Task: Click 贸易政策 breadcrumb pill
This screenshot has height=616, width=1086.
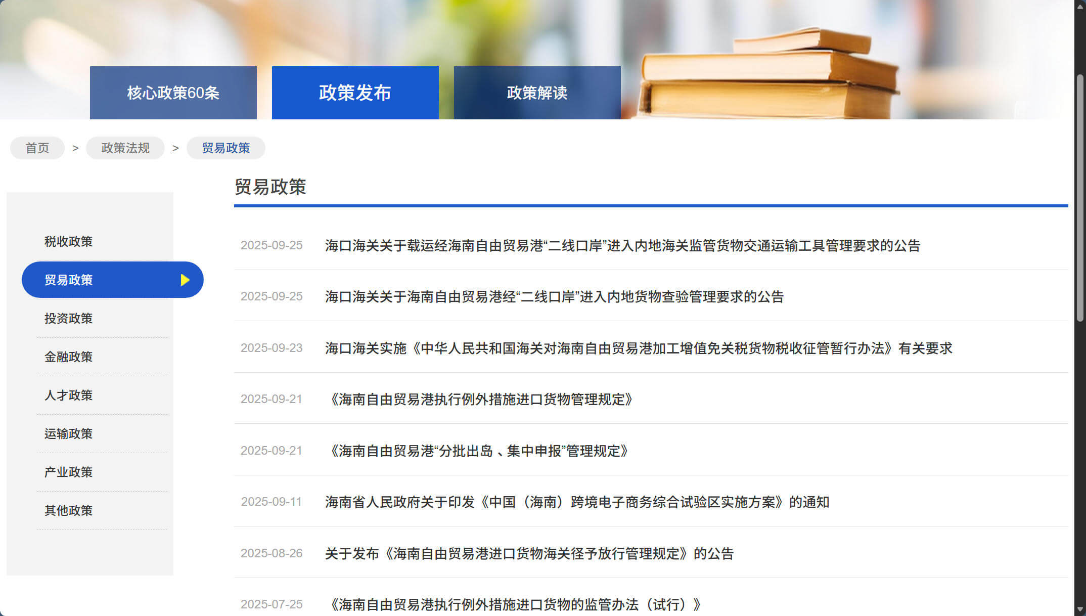Action: point(225,148)
